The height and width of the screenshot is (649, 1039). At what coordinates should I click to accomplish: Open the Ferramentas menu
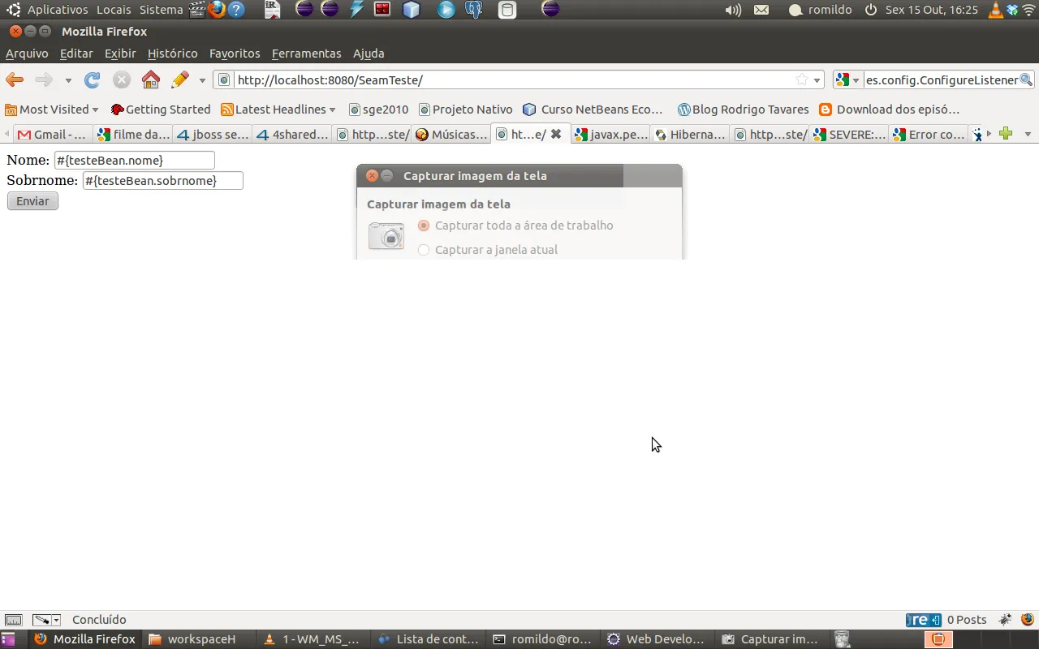pyautogui.click(x=306, y=54)
